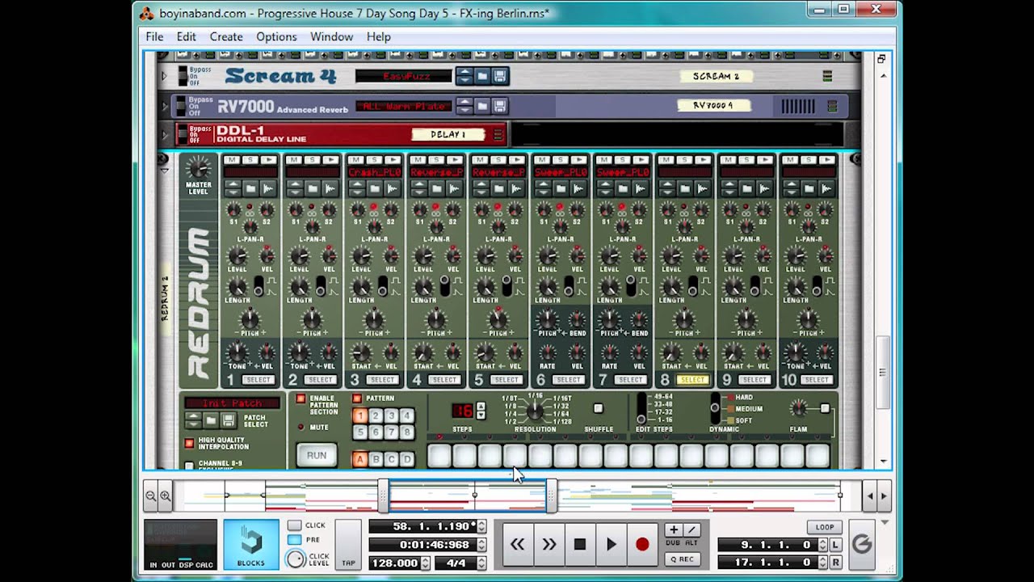Screen dimensions: 1034x582
Task: Zoom out the song navigator
Action: click(x=151, y=496)
